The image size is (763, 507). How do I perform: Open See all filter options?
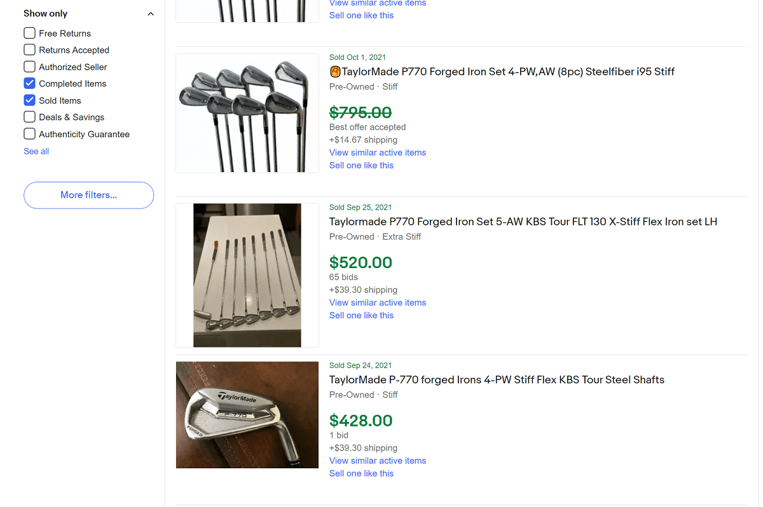click(x=36, y=151)
